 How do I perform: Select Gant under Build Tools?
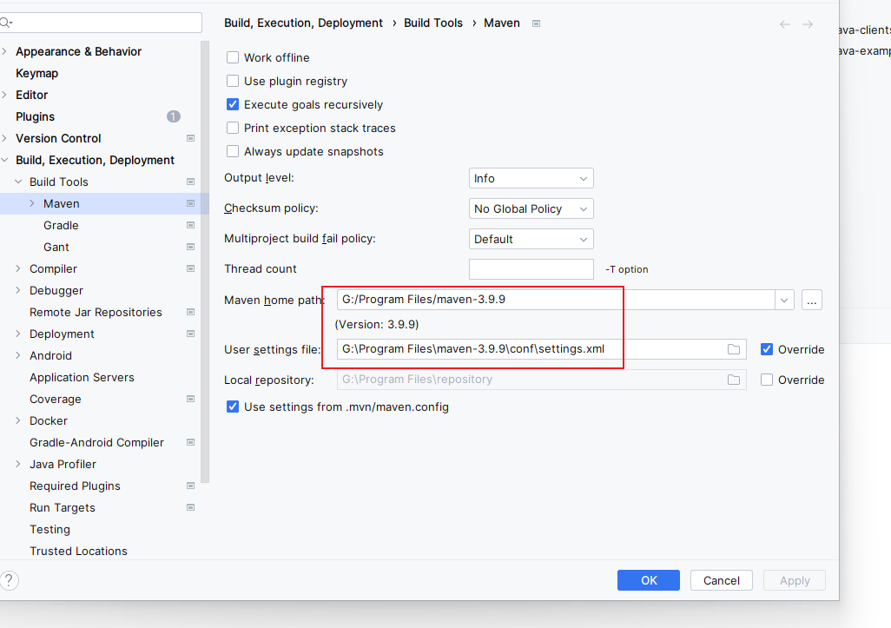coord(56,247)
